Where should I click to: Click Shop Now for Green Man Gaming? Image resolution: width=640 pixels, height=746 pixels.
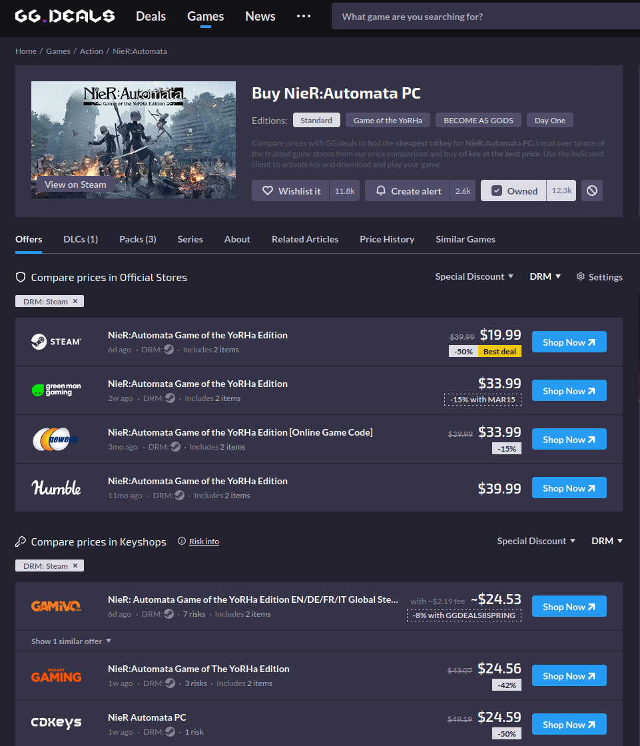[x=569, y=390]
